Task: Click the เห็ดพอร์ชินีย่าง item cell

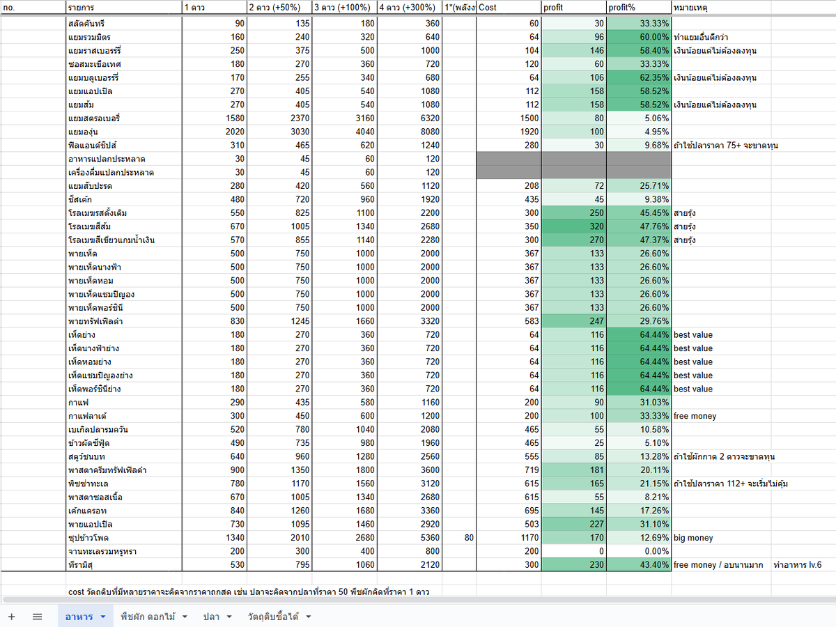Action: tap(124, 389)
